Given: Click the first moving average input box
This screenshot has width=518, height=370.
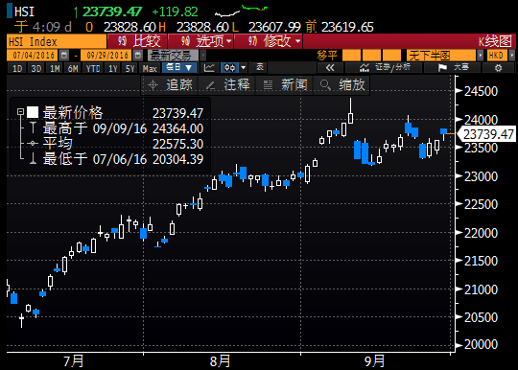Looking at the screenshot, I should 351,56.
